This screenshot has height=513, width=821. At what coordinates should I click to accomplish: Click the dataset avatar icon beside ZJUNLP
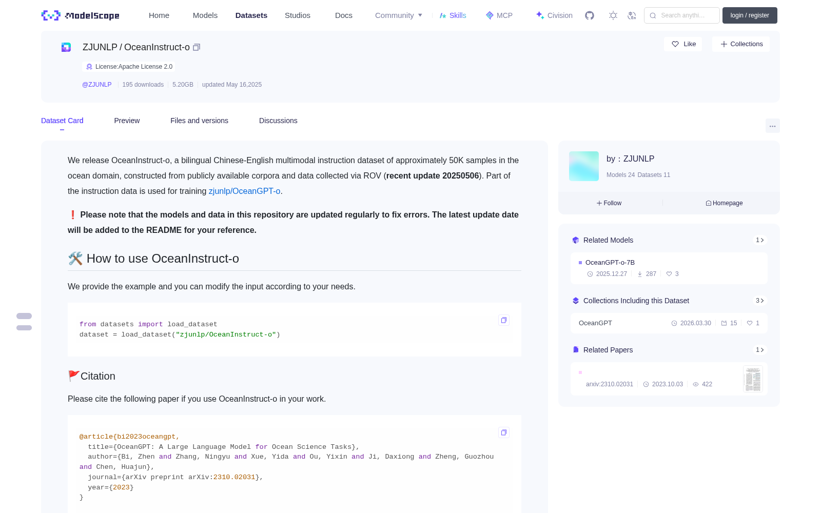(66, 47)
